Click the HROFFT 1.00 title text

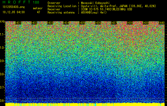coord(21,2)
